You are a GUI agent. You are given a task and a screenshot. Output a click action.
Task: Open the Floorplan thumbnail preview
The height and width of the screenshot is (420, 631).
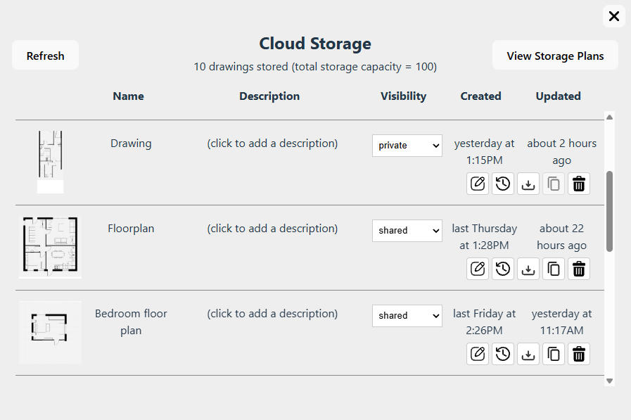(x=50, y=247)
